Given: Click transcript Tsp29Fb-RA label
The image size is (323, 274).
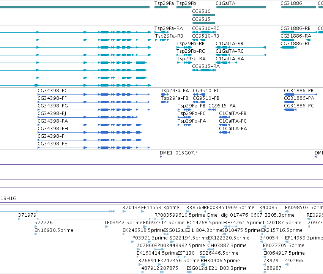Looking at the screenshot, I should click(191, 59).
